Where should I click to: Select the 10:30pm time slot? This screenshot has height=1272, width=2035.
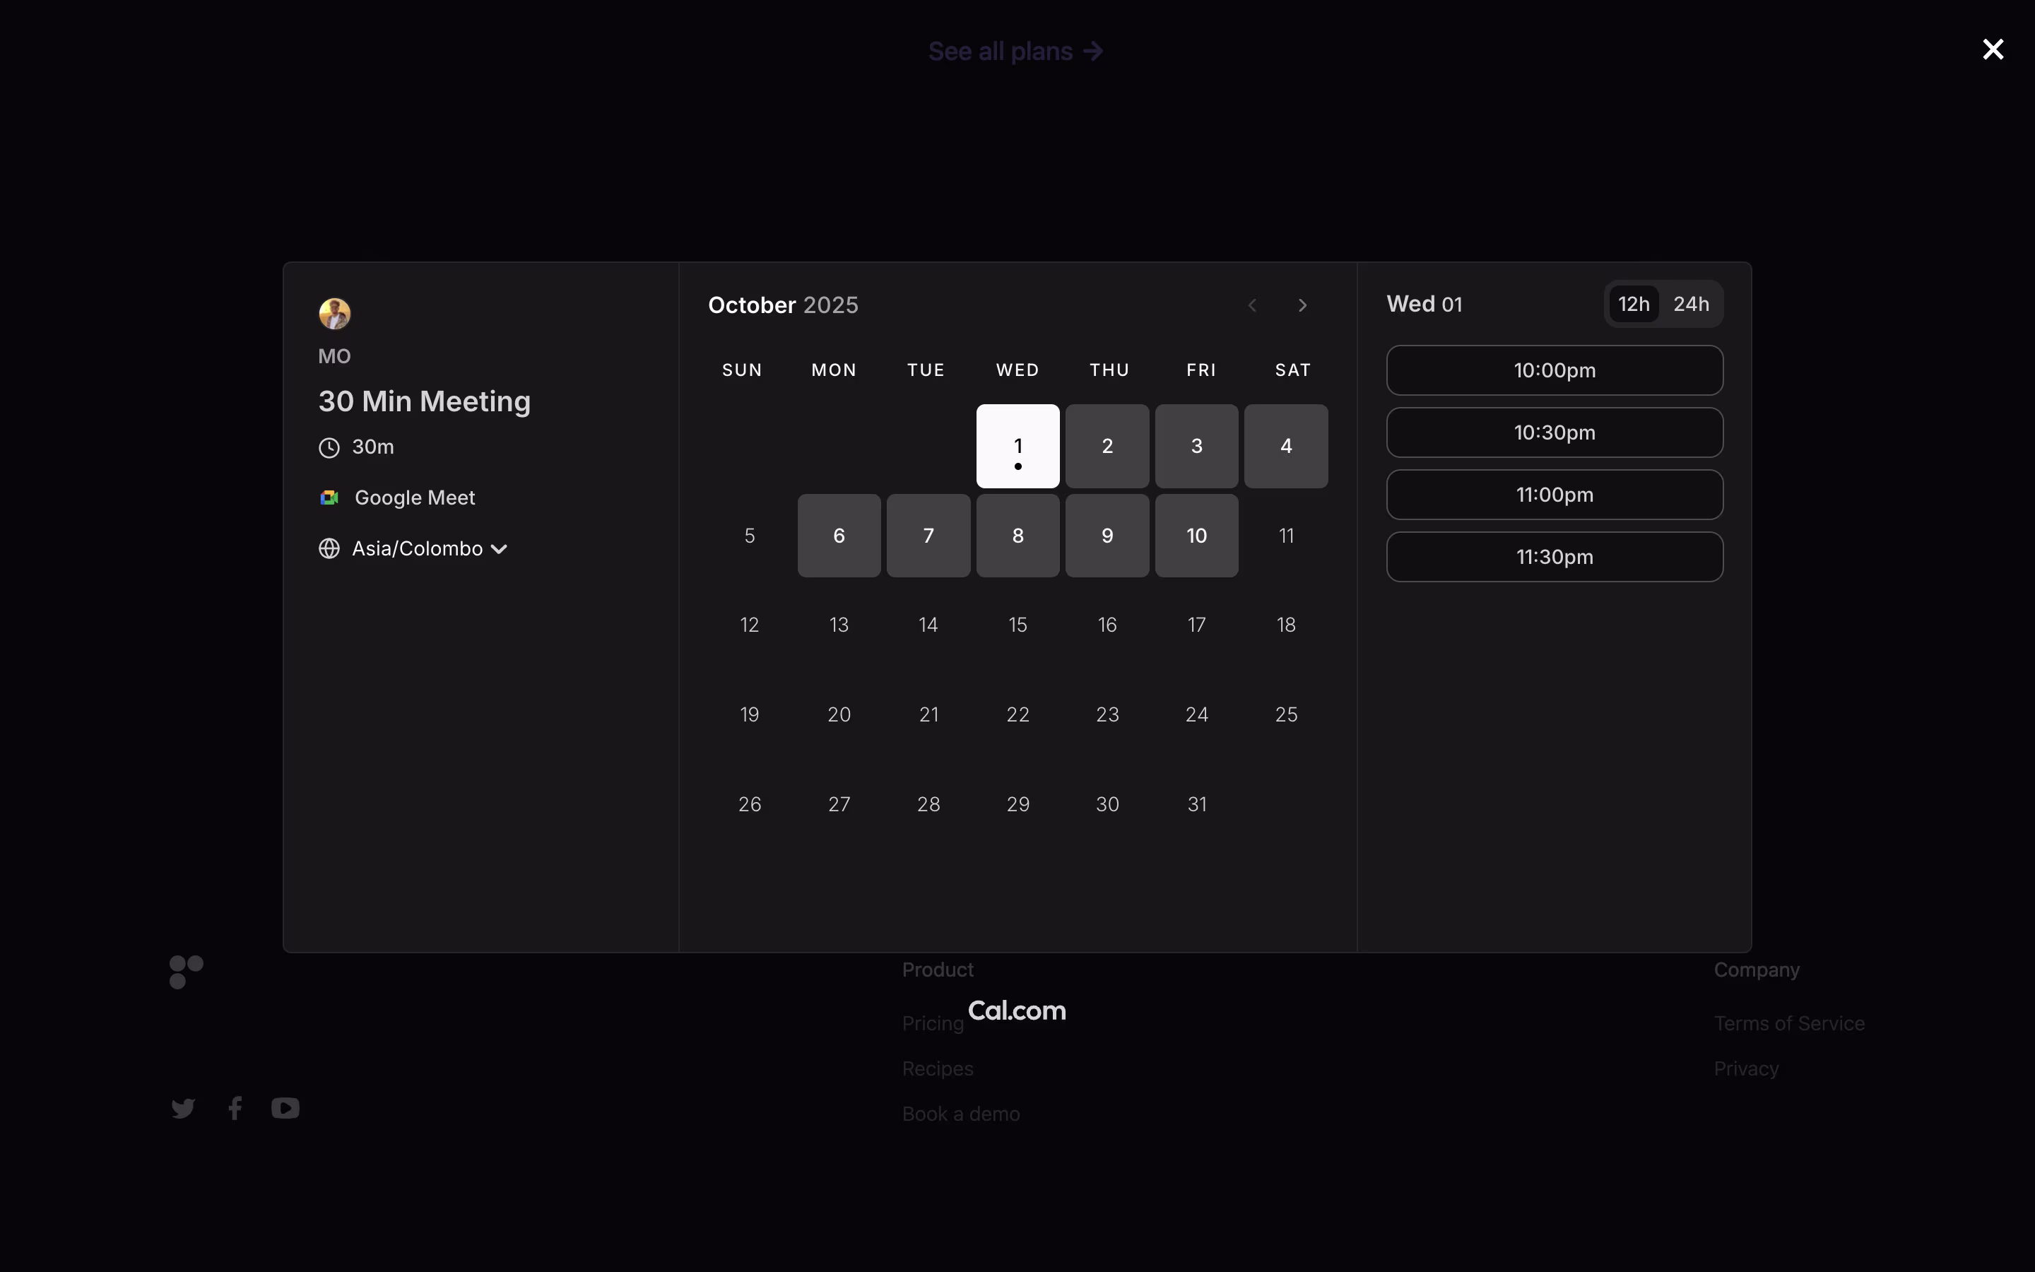point(1554,432)
